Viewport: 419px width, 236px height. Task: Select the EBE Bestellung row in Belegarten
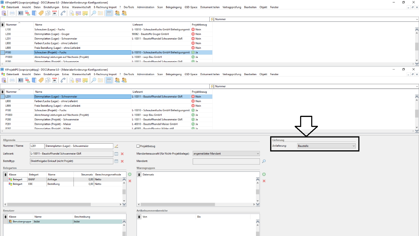[x=63, y=184]
